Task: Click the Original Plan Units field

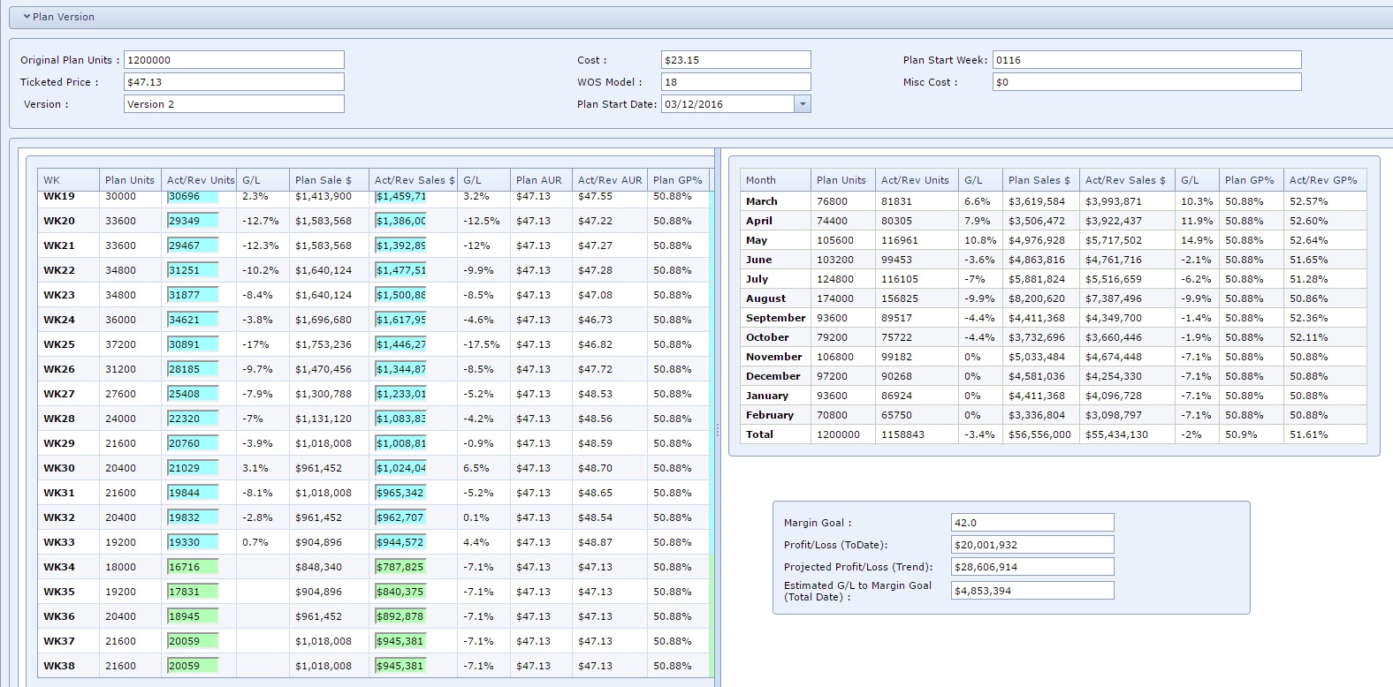Action: (x=233, y=60)
